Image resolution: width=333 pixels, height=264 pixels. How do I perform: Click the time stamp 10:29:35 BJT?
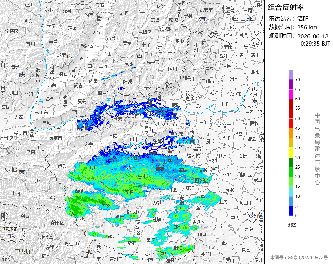click(x=314, y=44)
